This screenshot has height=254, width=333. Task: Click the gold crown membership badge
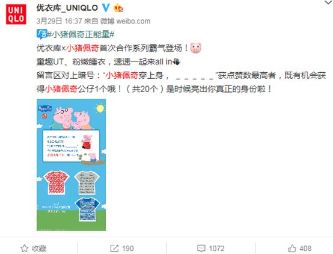coord(118,8)
